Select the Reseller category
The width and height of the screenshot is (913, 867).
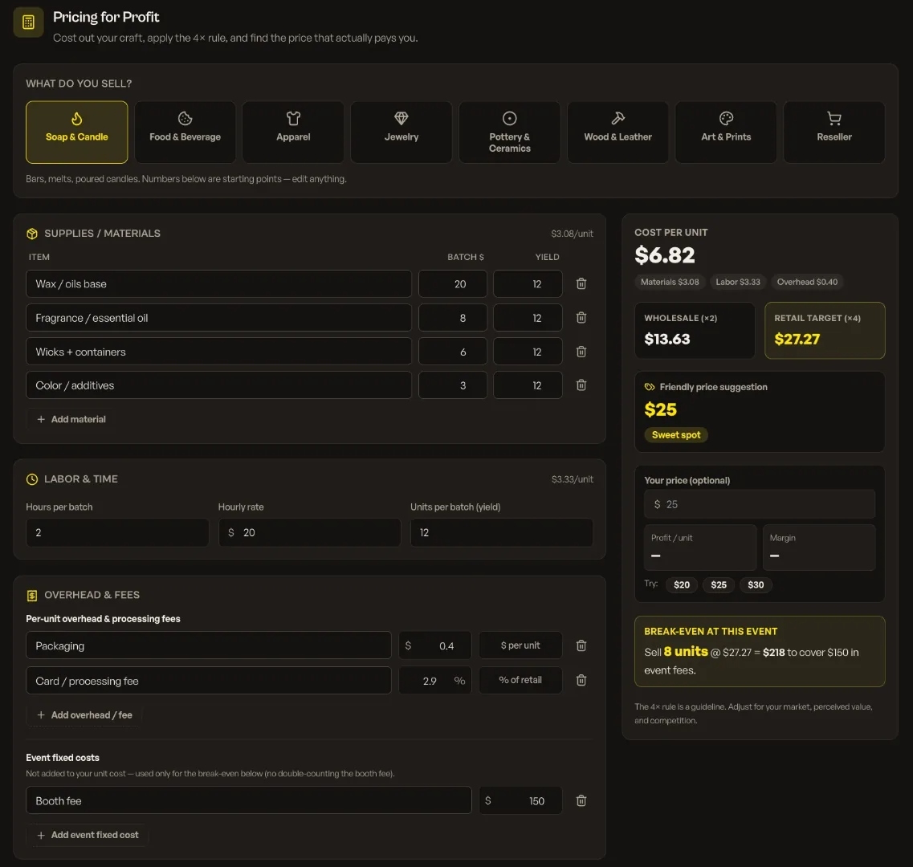tap(834, 132)
